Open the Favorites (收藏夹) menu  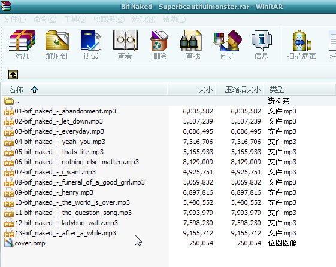pos(109,19)
